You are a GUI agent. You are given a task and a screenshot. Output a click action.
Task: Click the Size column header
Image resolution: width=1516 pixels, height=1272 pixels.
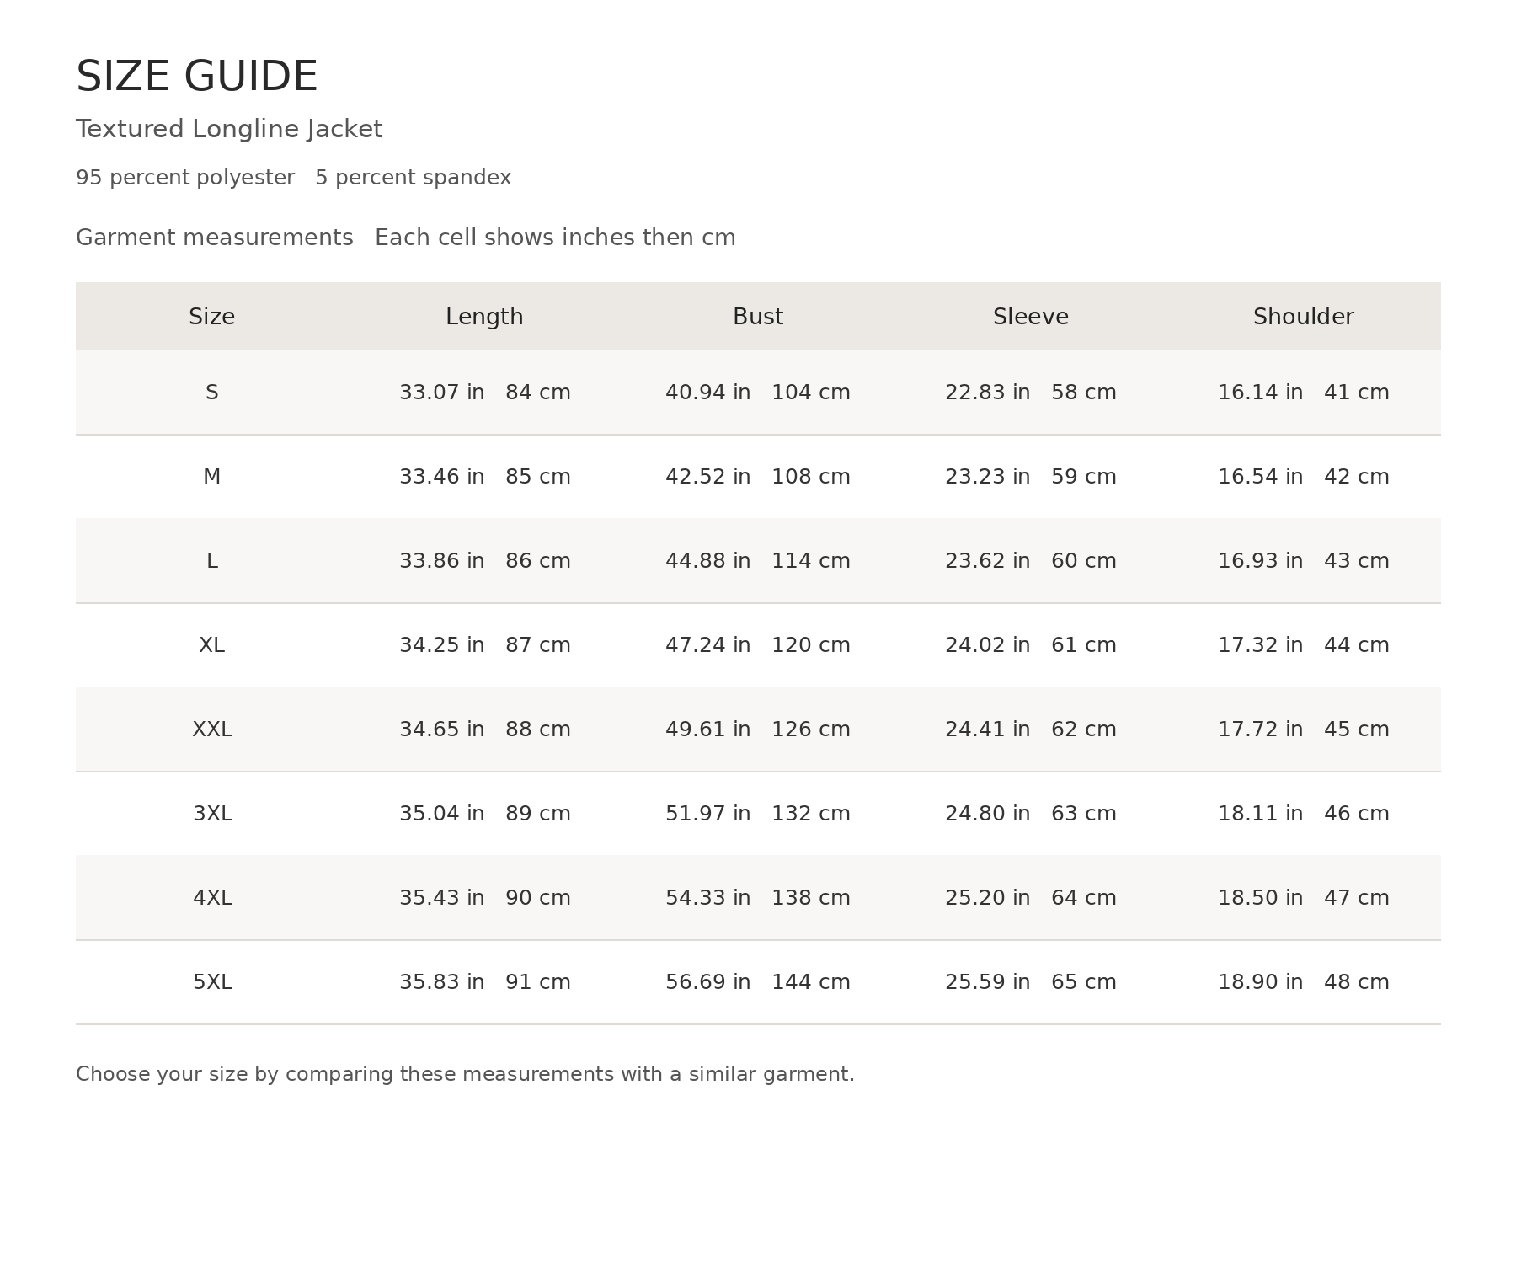click(x=212, y=317)
